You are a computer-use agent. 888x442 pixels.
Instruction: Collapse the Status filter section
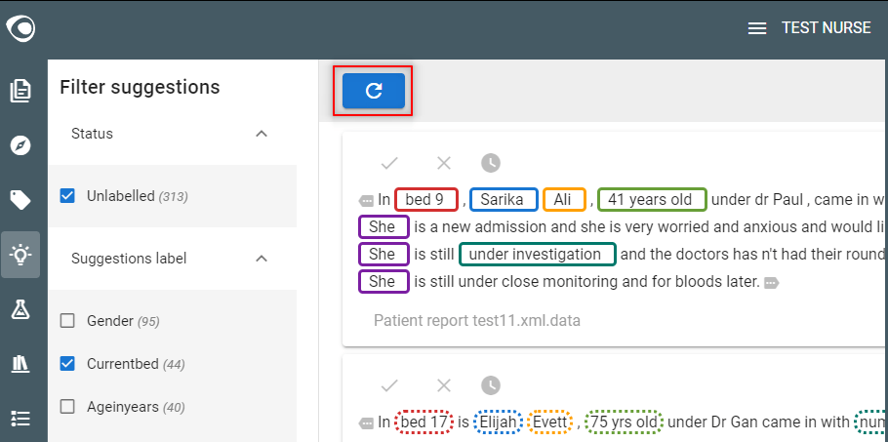coord(262,134)
